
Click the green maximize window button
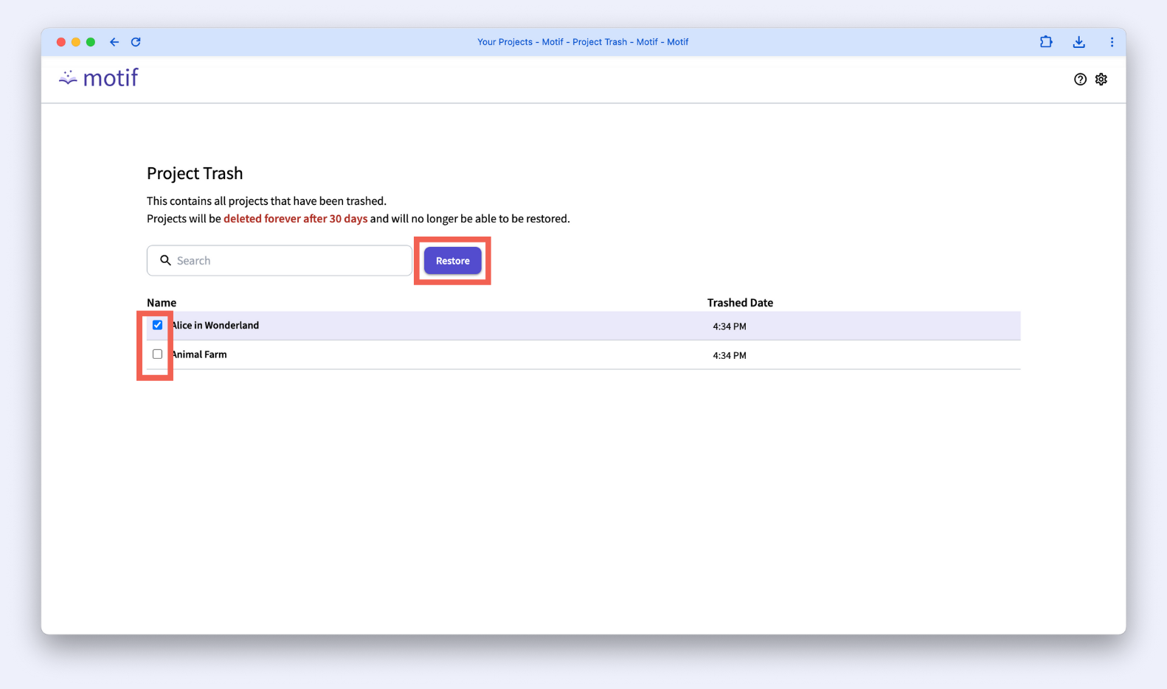tap(91, 42)
